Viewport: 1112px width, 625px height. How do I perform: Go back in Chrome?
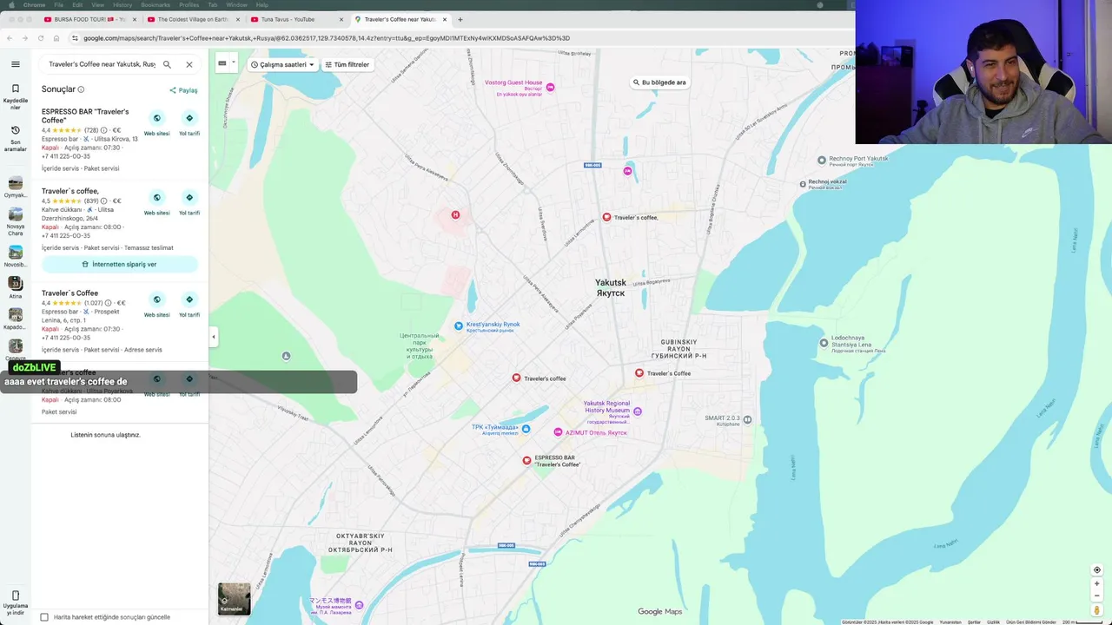(x=9, y=38)
